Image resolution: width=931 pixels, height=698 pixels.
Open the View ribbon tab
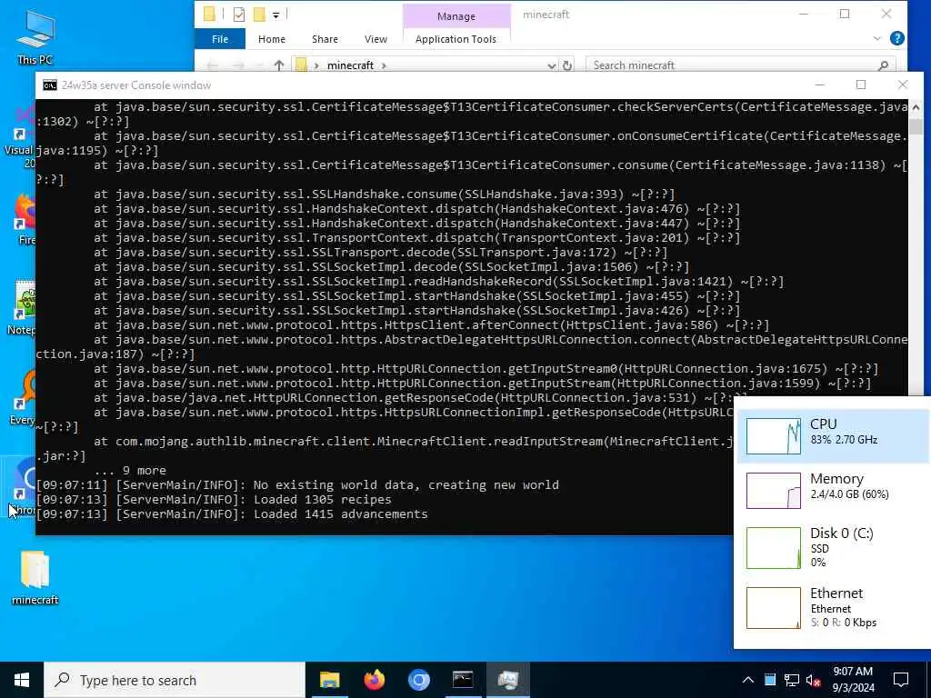[x=375, y=39]
